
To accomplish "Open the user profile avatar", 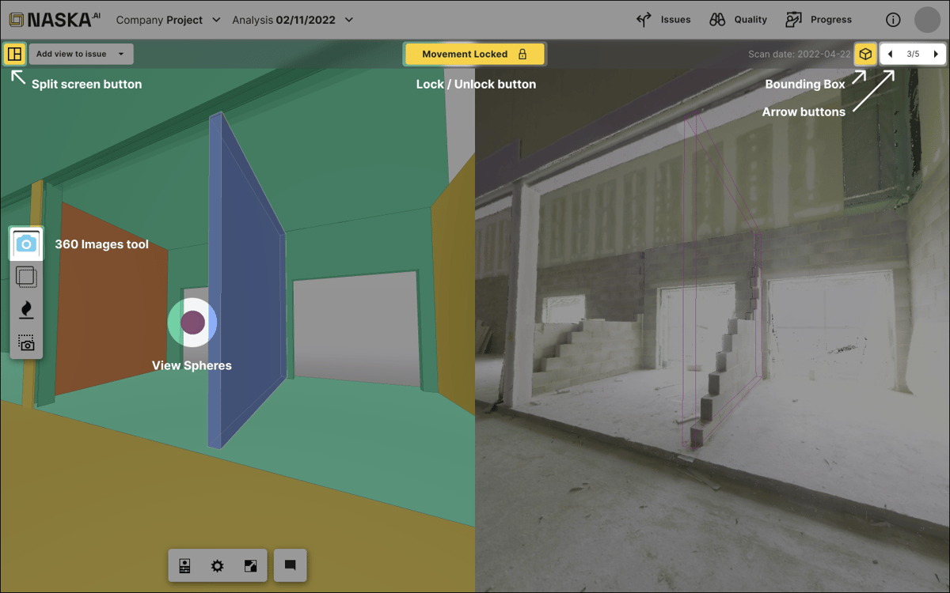I will point(927,19).
